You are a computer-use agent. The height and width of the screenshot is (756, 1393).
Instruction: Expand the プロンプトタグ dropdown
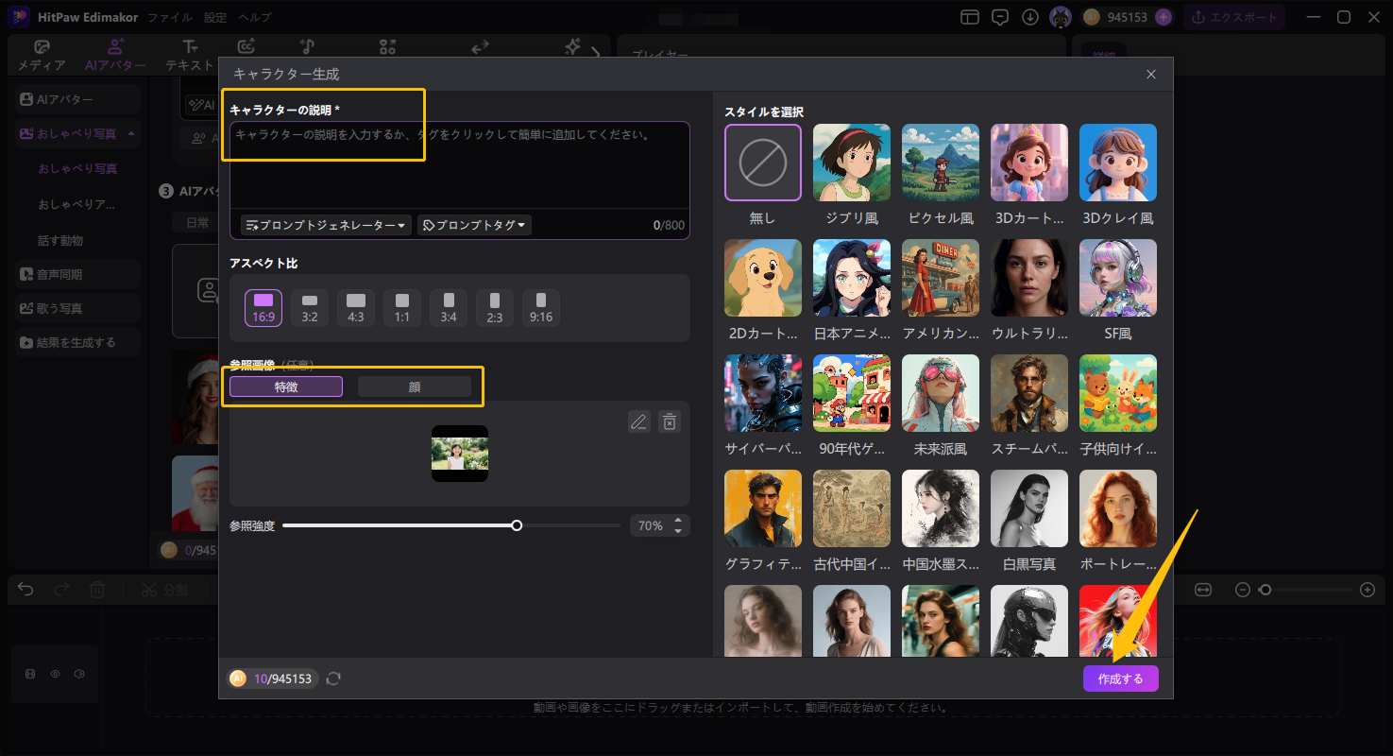[x=474, y=225]
